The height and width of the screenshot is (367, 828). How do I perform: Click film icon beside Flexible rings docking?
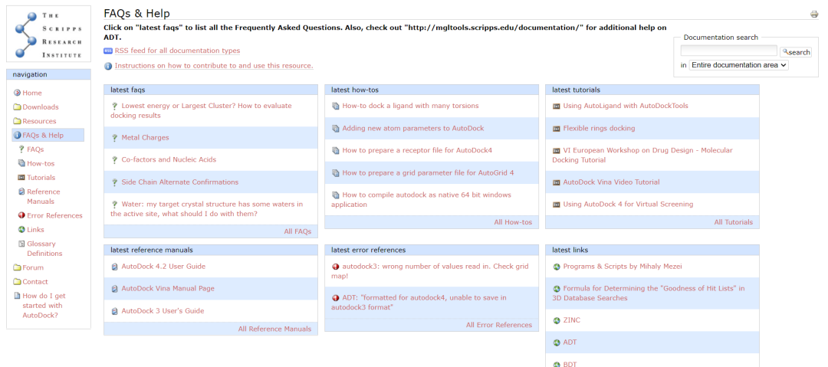pos(556,128)
